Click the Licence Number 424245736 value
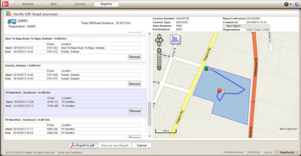Viewport: 301px width, 156px height. pyautogui.click(x=183, y=19)
